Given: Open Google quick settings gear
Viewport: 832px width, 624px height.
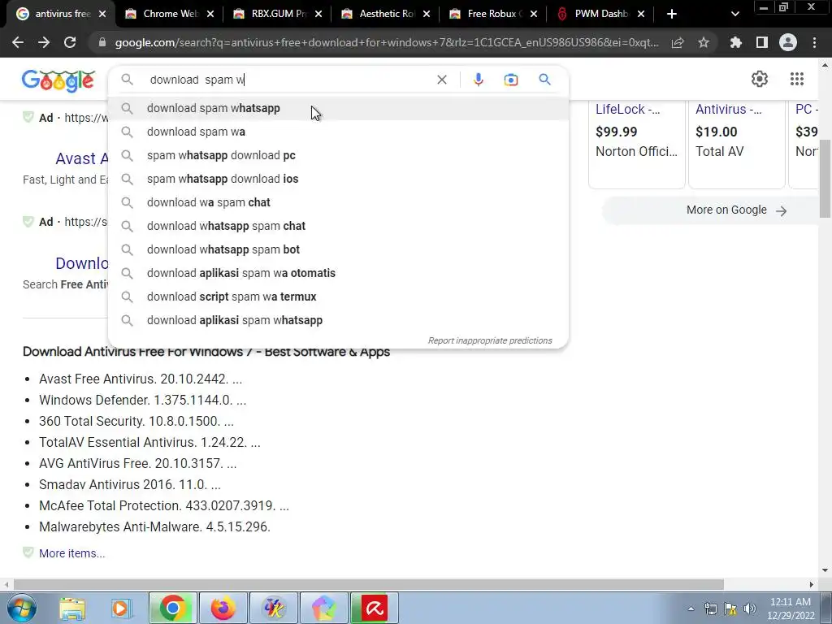Looking at the screenshot, I should click(760, 79).
